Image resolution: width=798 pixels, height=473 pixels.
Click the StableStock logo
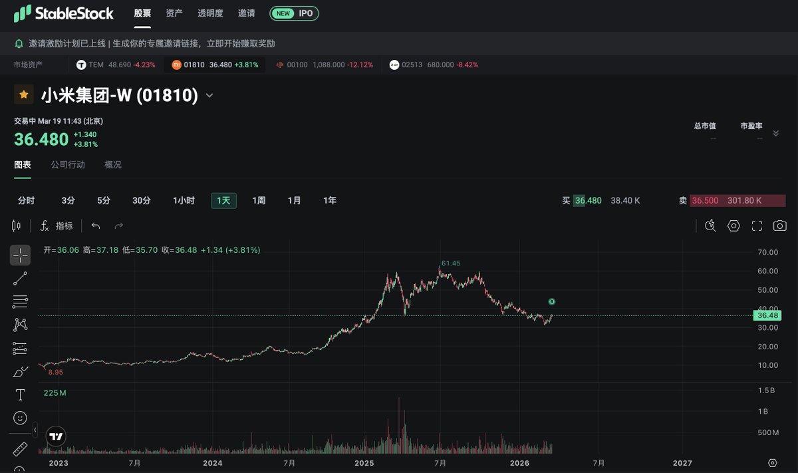64,13
